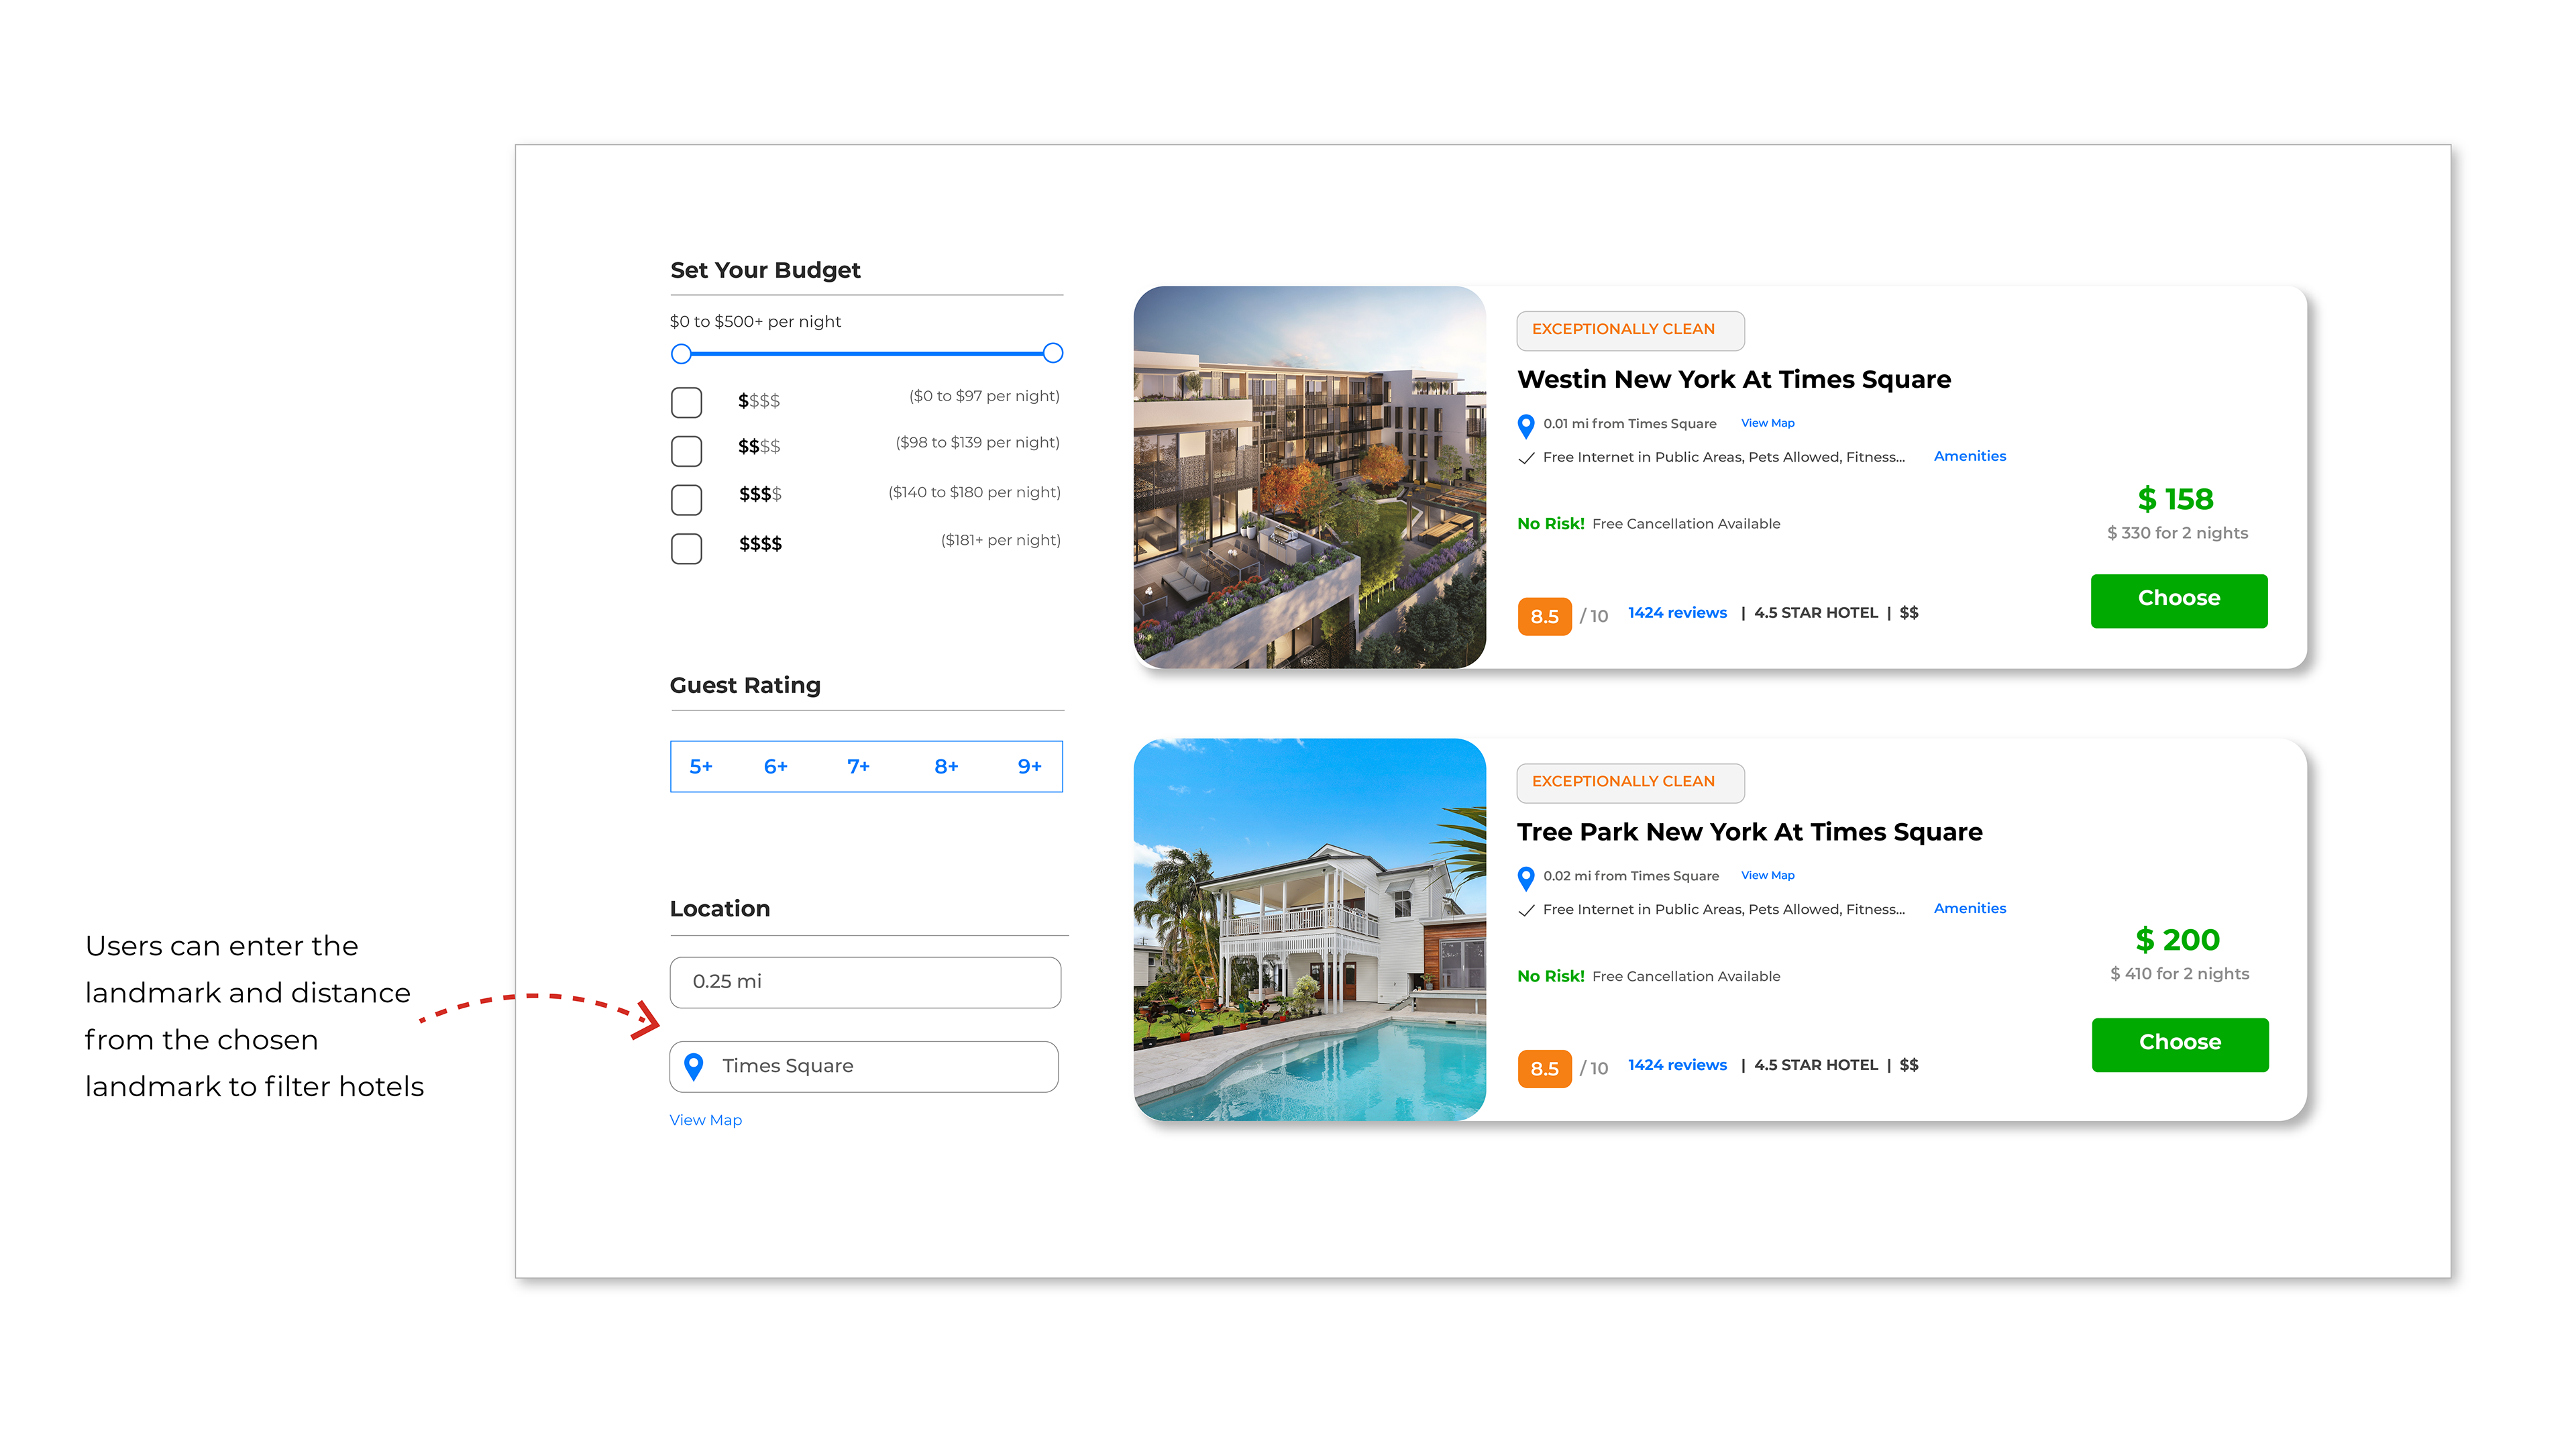Check the $181+ per night budget box
Screen dimensions: 2576x1439
tap(686, 548)
